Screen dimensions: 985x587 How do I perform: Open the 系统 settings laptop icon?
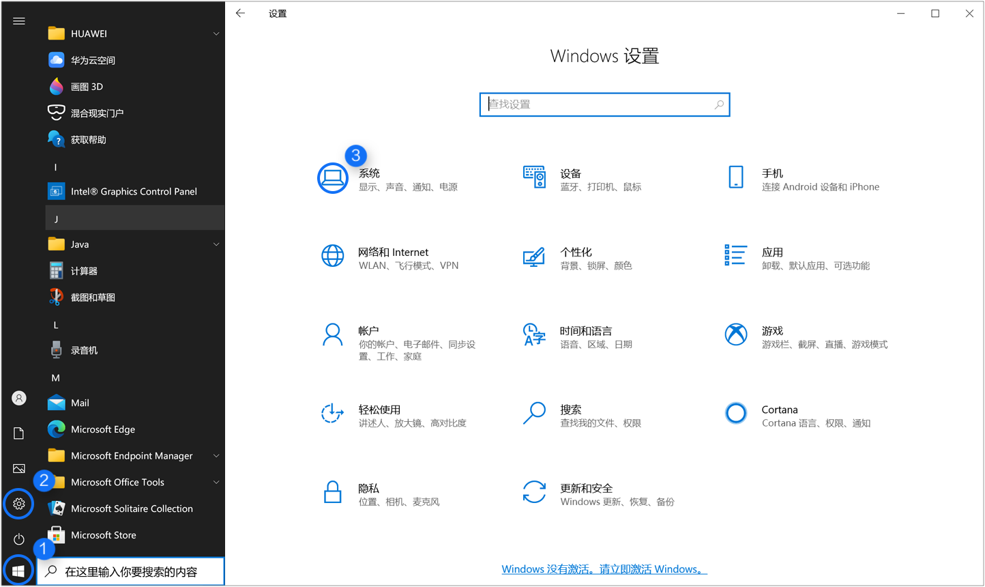pos(333,177)
